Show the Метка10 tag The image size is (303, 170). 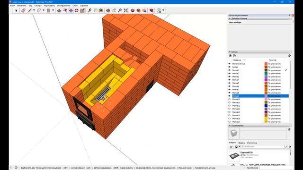(x=230, y=99)
